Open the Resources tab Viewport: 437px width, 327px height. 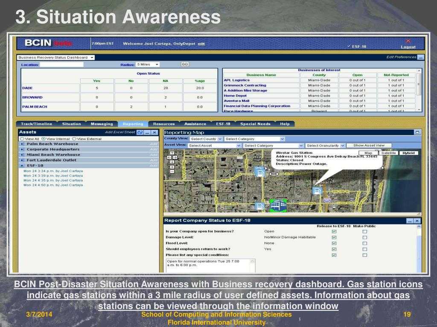coord(164,124)
